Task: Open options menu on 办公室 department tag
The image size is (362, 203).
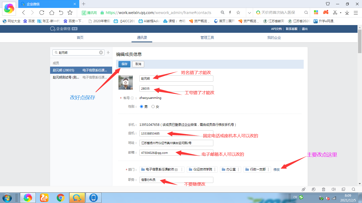Action: click(x=238, y=169)
